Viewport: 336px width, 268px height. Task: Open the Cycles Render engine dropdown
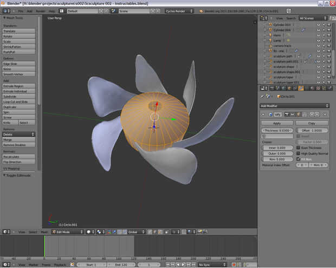pyautogui.click(x=180, y=11)
